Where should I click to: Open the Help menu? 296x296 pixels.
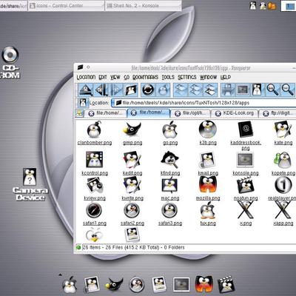pos(225,77)
